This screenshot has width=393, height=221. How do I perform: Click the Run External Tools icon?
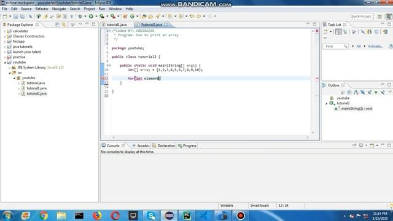click(113, 17)
